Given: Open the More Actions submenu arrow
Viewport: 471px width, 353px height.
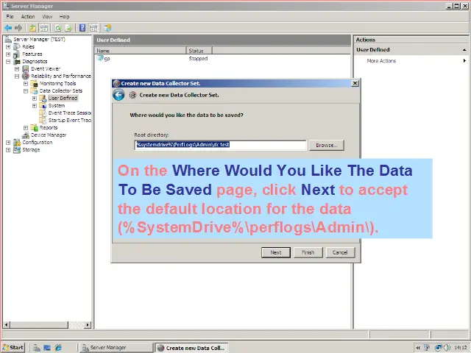Looking at the screenshot, I should click(464, 60).
